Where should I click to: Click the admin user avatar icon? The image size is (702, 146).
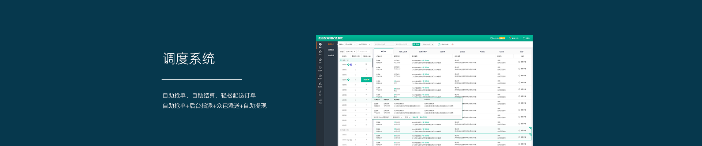491,38
